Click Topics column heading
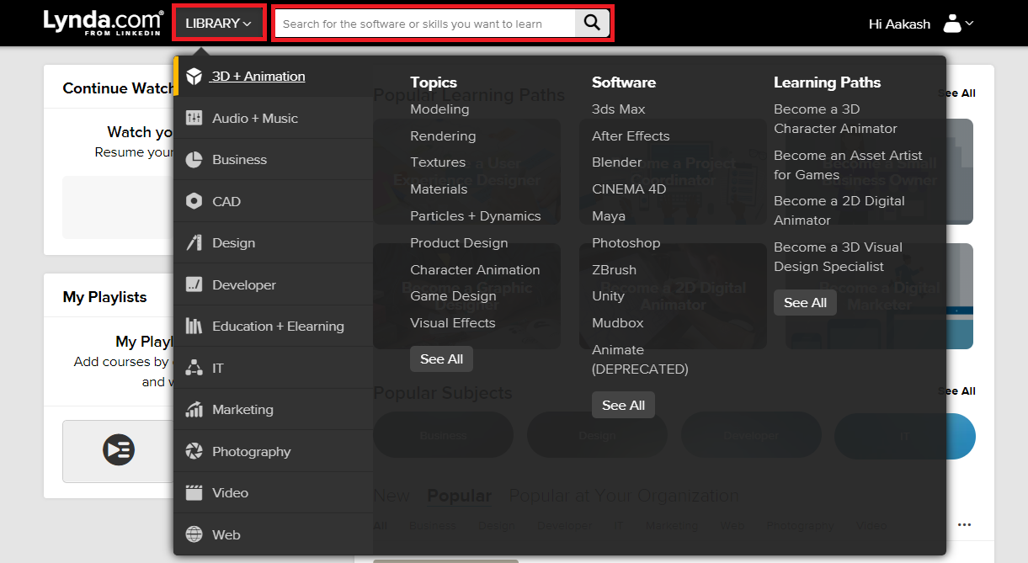Viewport: 1028px width, 563px height. pos(434,82)
